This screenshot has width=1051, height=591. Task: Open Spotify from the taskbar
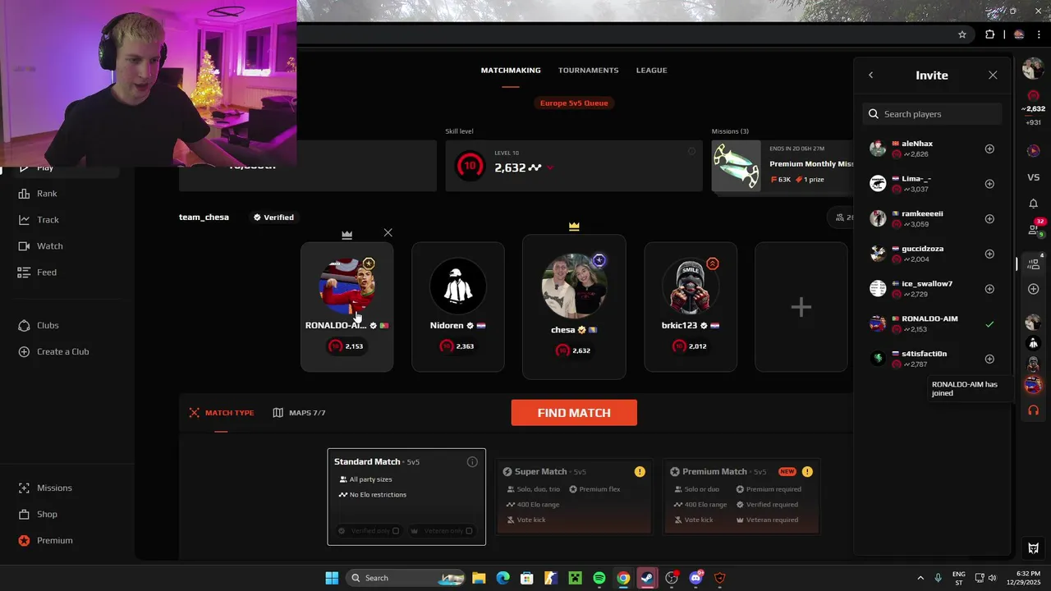(x=599, y=578)
